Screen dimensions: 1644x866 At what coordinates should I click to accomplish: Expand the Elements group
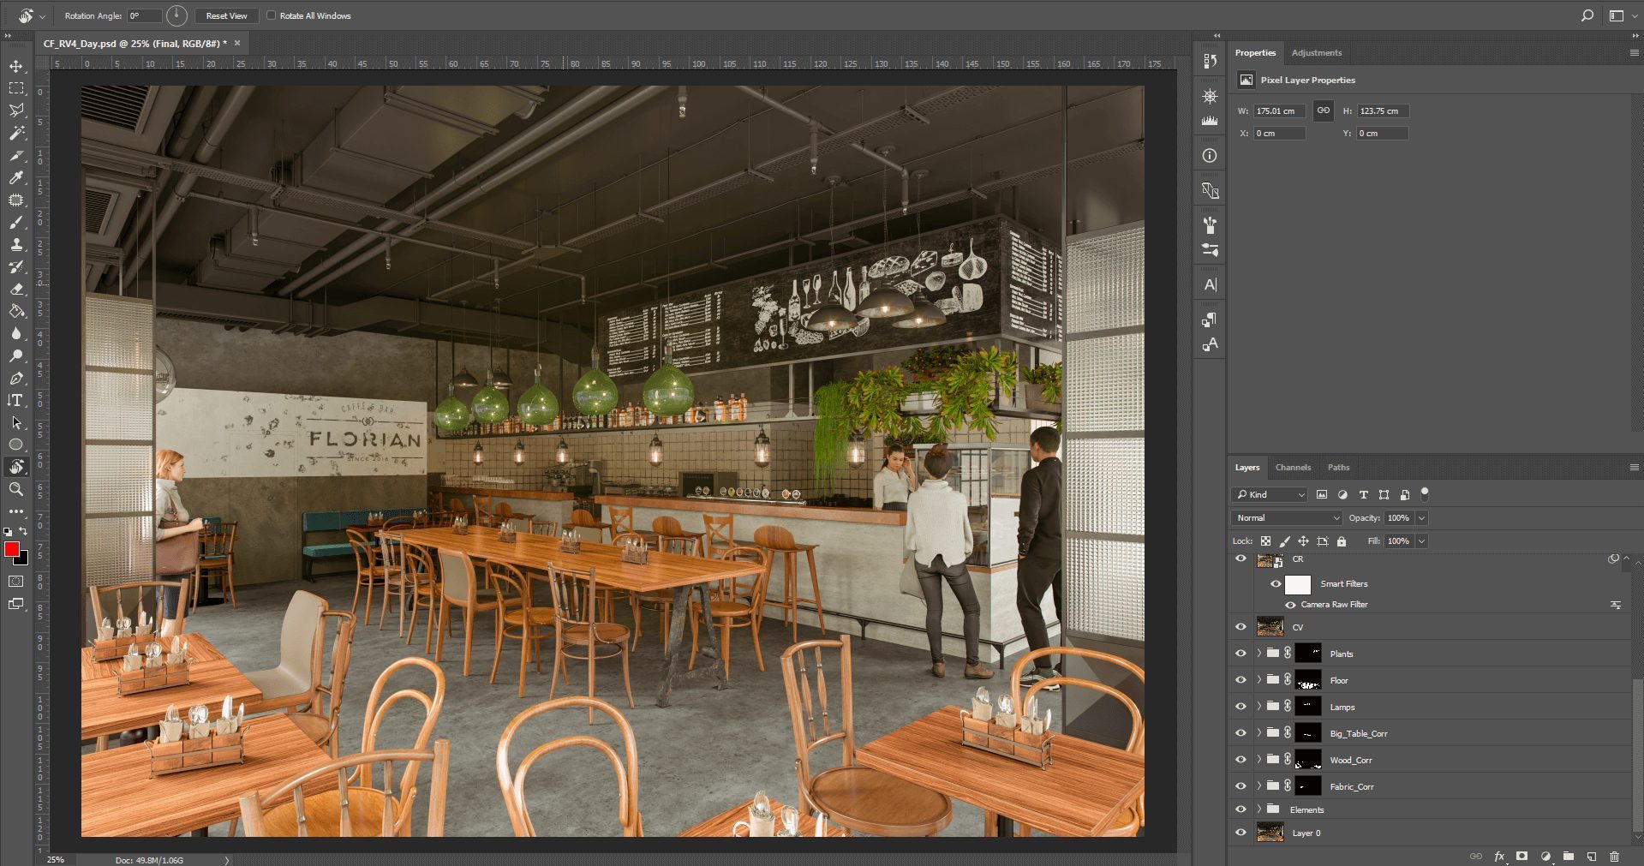point(1259,809)
